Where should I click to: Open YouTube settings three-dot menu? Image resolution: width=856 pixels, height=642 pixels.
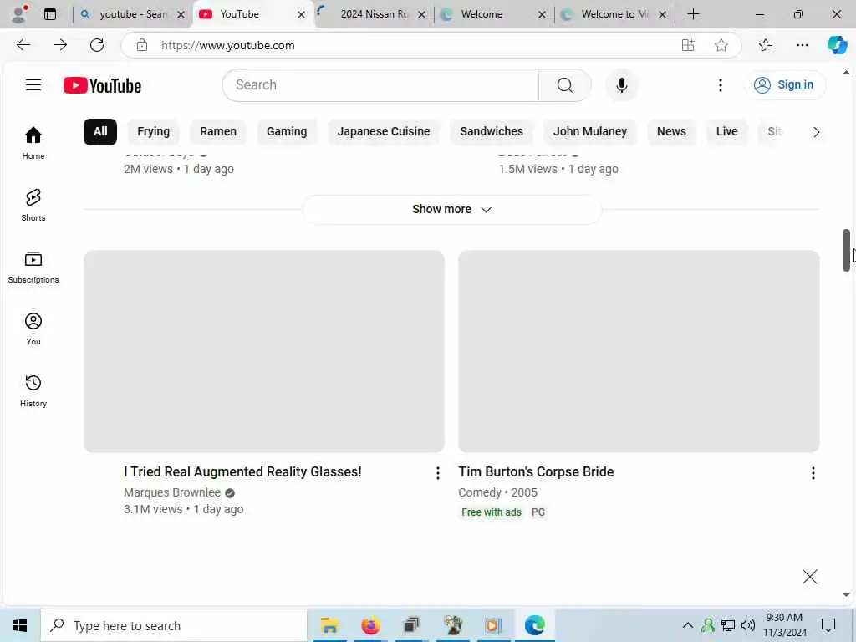coord(720,85)
